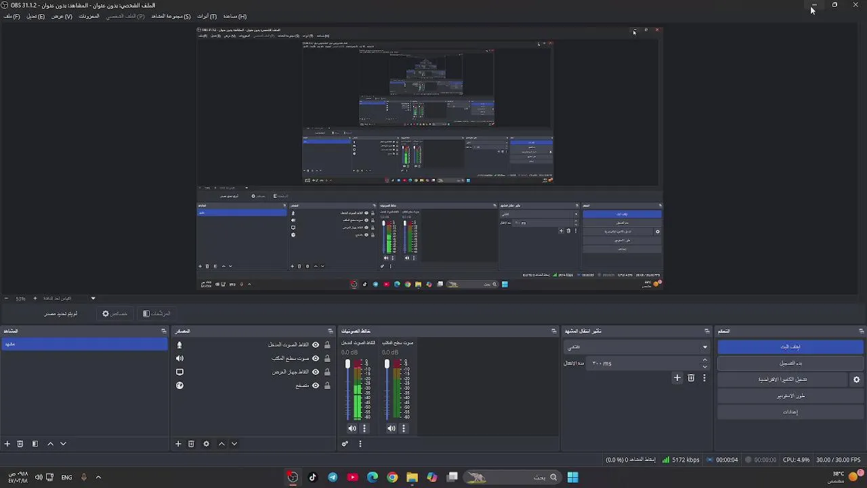
Task: Open the View (V) menu
Action: [62, 16]
